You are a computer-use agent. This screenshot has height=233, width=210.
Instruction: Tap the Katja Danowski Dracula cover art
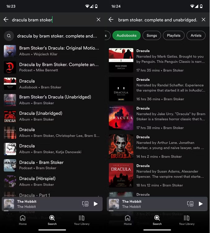click(x=10, y=149)
